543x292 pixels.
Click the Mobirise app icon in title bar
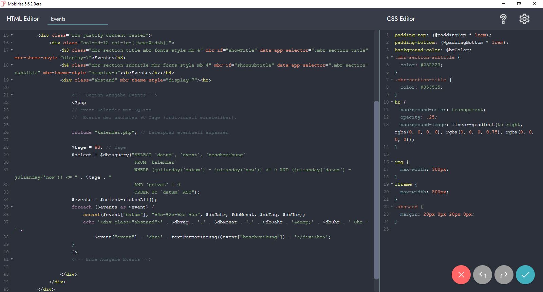[x=3, y=4]
